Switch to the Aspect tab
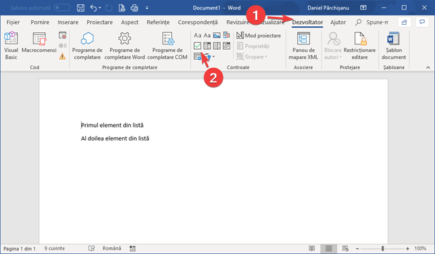 130,22
